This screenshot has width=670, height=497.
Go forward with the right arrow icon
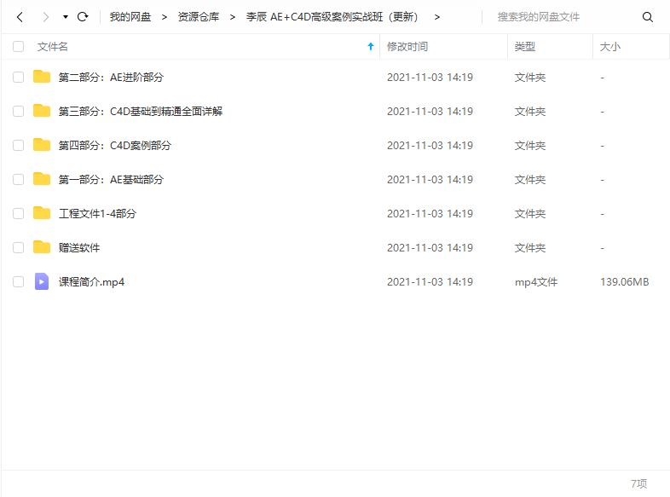pyautogui.click(x=46, y=17)
